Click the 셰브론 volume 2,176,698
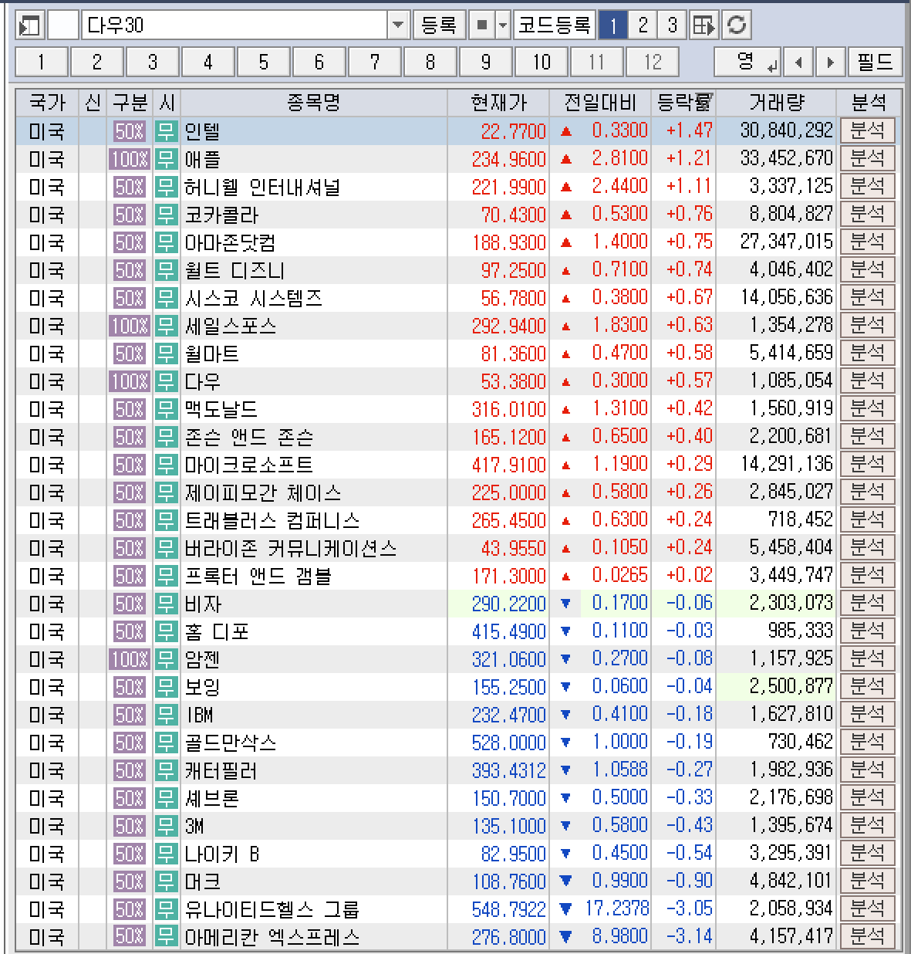 pos(791,798)
